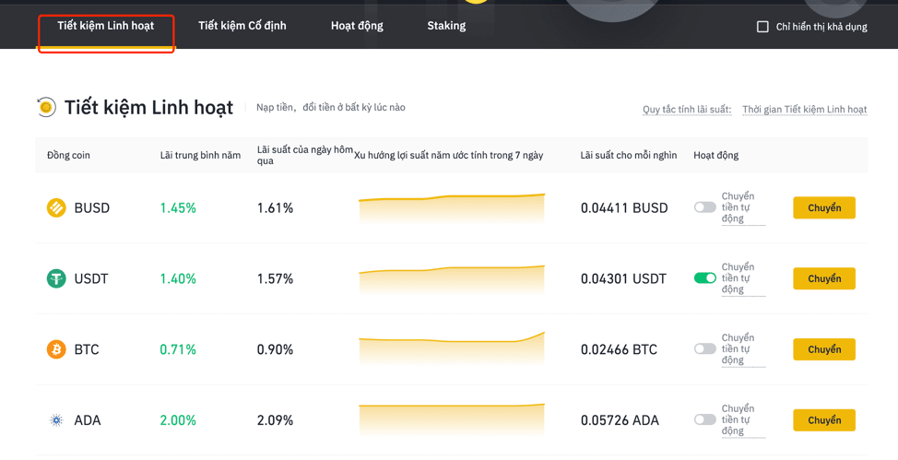The image size is (898, 460).
Task: Turn on auto-transfer toggle for BTC
Action: tap(705, 348)
